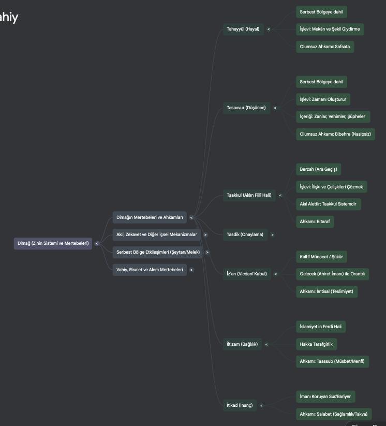Select the Kalbî Münacat / Şükür node
386x426 pixels.
pyautogui.click(x=321, y=257)
